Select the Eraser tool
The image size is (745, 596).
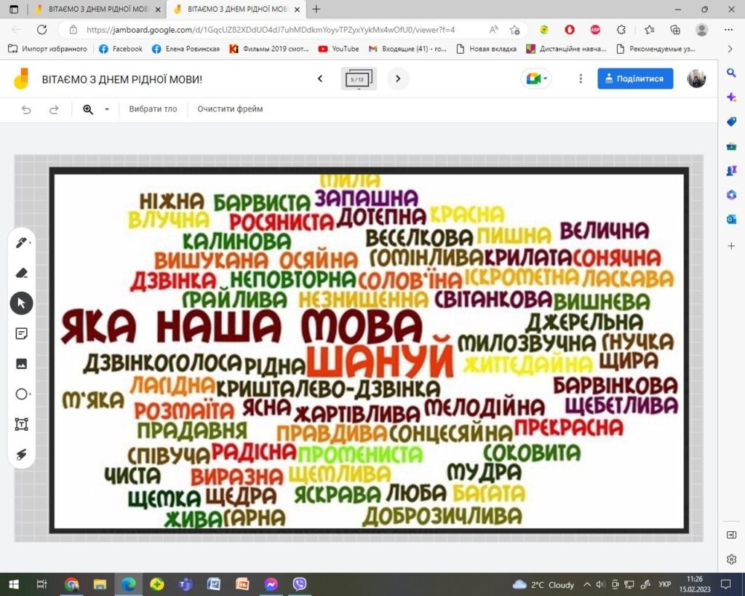pos(21,273)
